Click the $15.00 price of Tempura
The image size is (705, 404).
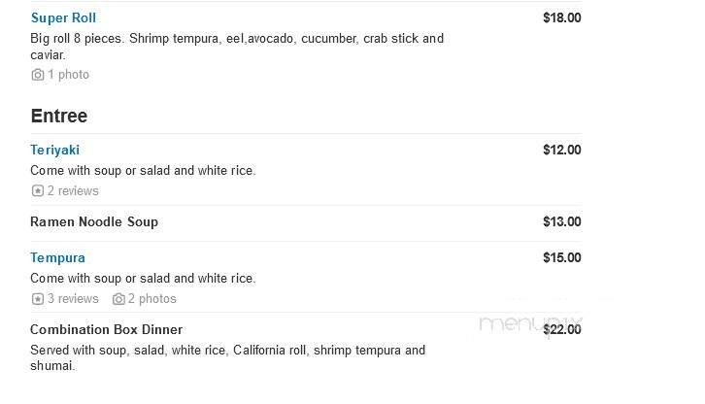pyautogui.click(x=561, y=257)
